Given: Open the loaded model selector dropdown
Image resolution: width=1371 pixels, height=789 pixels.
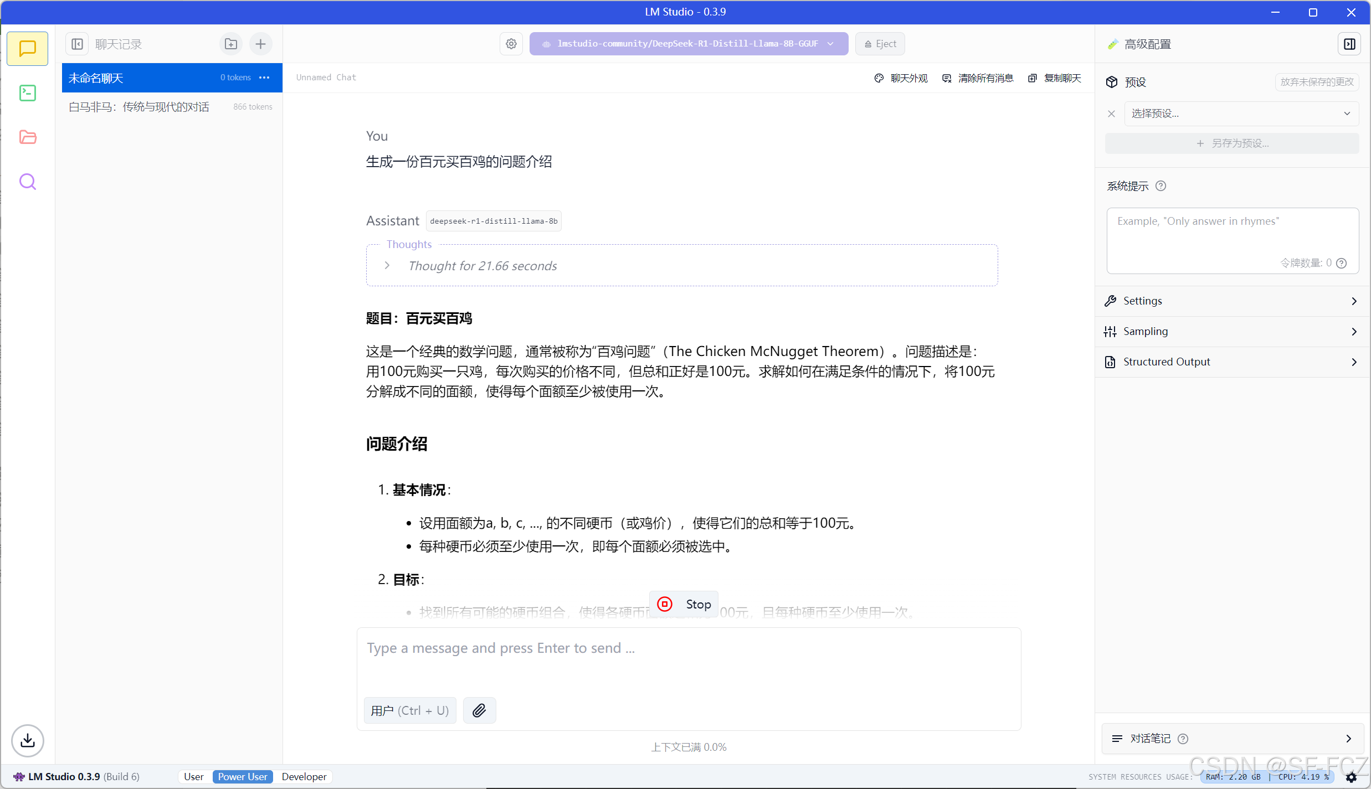Looking at the screenshot, I should tap(689, 44).
